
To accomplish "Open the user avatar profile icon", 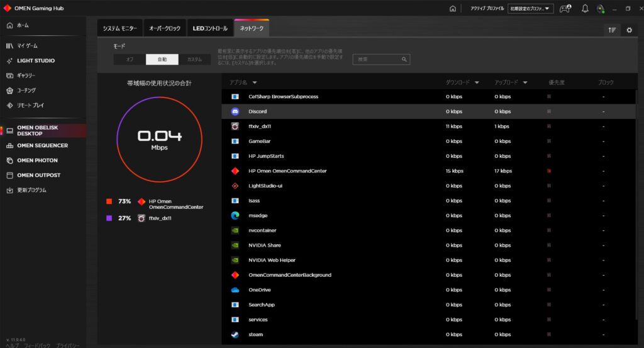I will (601, 9).
